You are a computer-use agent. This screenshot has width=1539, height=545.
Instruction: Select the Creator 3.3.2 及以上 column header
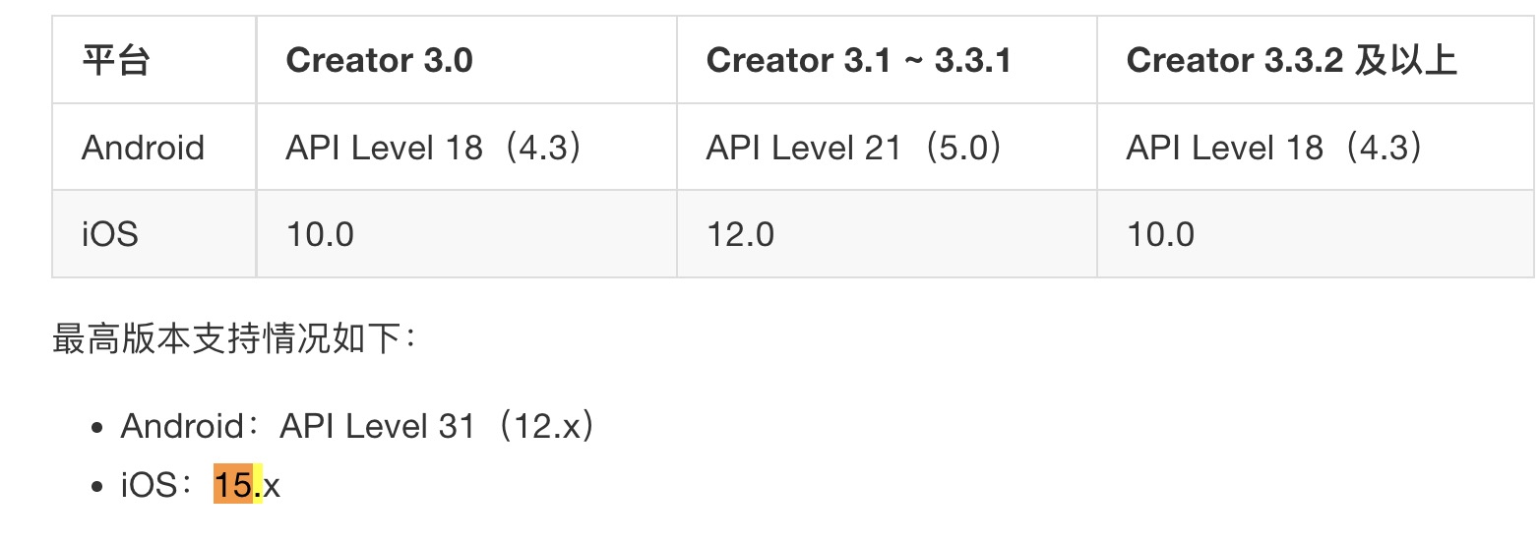tap(1291, 61)
